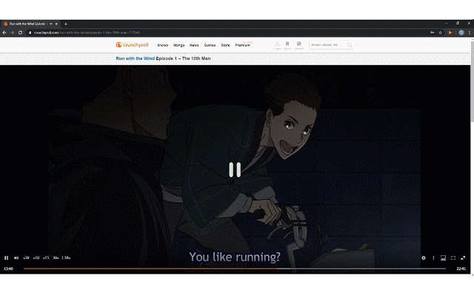This screenshot has height=296, width=474.
Task: Skip back 30 seconds button
Action: click(27, 258)
